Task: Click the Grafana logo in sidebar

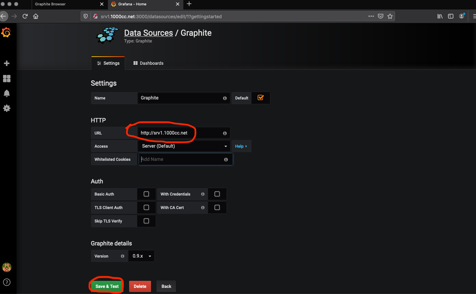Action: pos(6,33)
